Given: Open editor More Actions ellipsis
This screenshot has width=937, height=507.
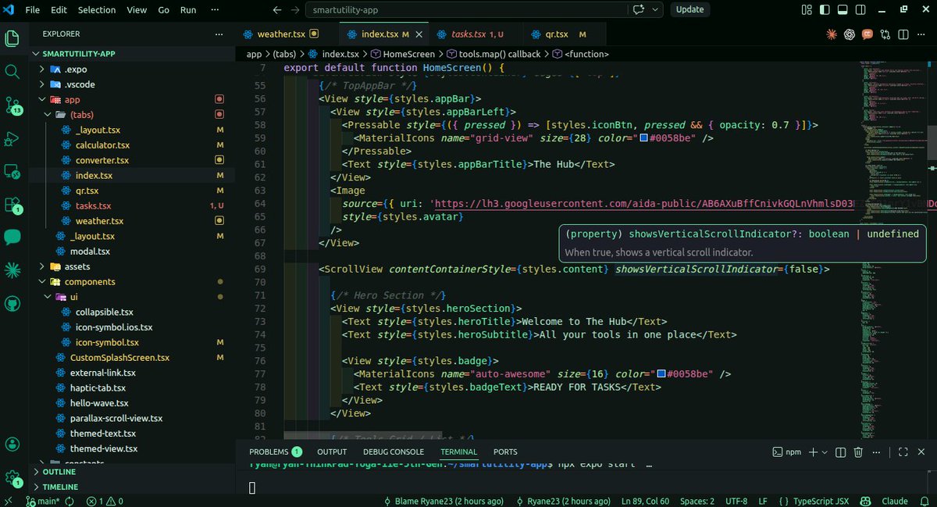Looking at the screenshot, I should coord(921,34).
